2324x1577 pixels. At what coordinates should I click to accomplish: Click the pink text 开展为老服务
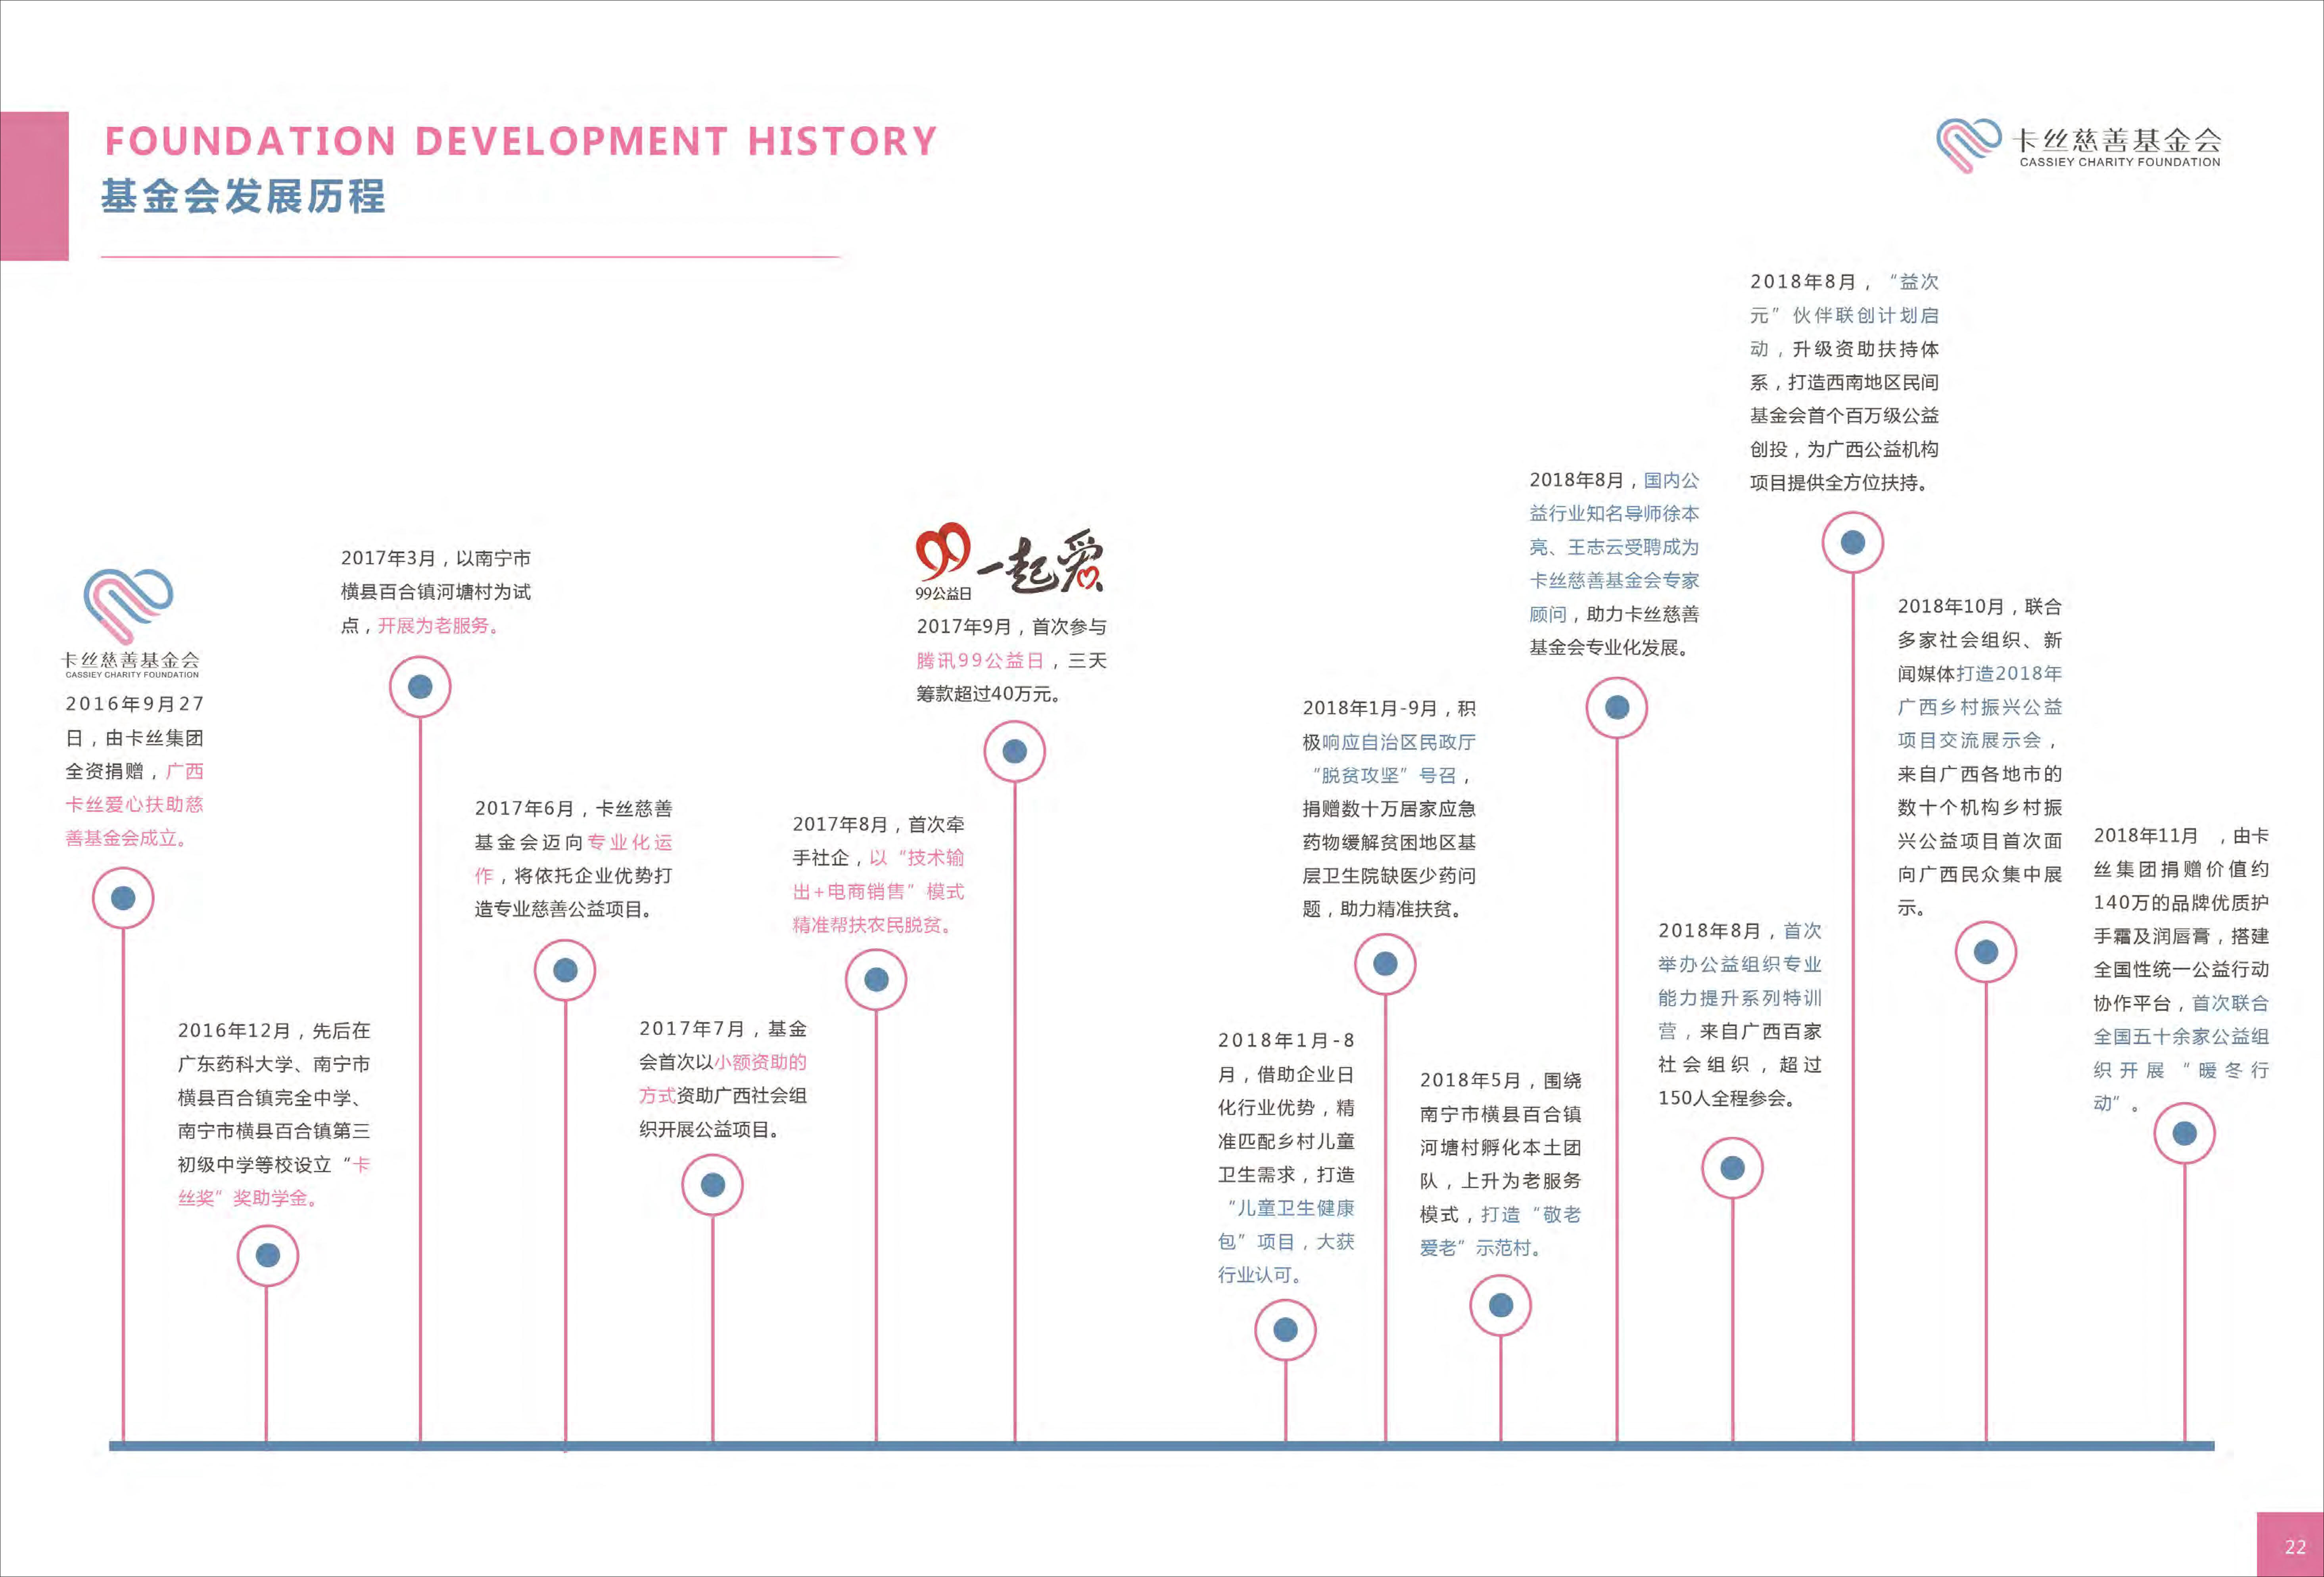pyautogui.click(x=438, y=626)
